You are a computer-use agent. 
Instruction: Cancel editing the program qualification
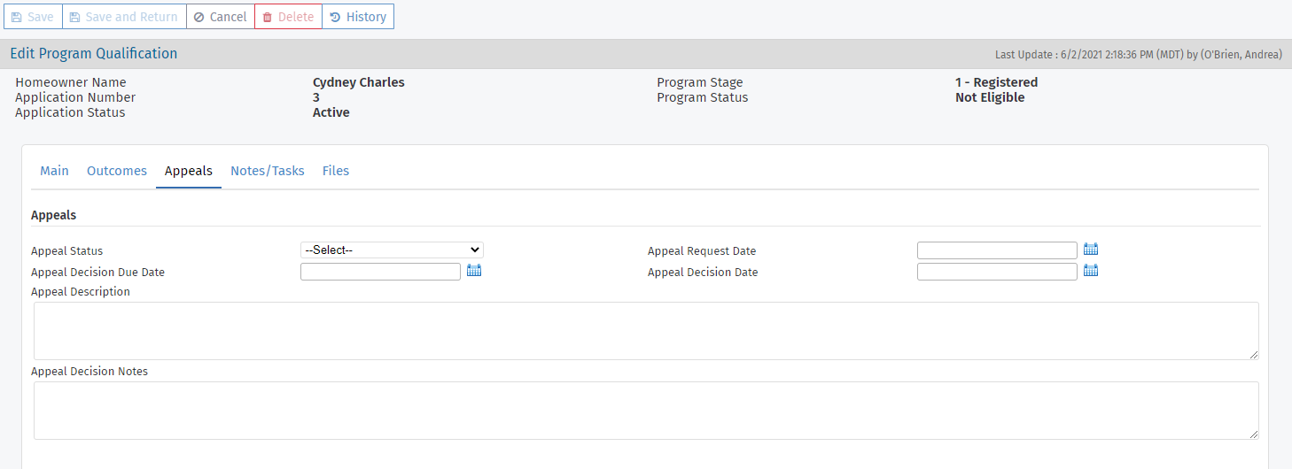coord(221,17)
